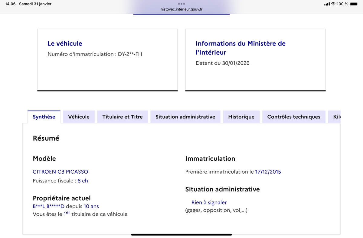Viewport: 363px width, 238px height.
Task: Click the Rien à signaler link
Action: (209, 202)
